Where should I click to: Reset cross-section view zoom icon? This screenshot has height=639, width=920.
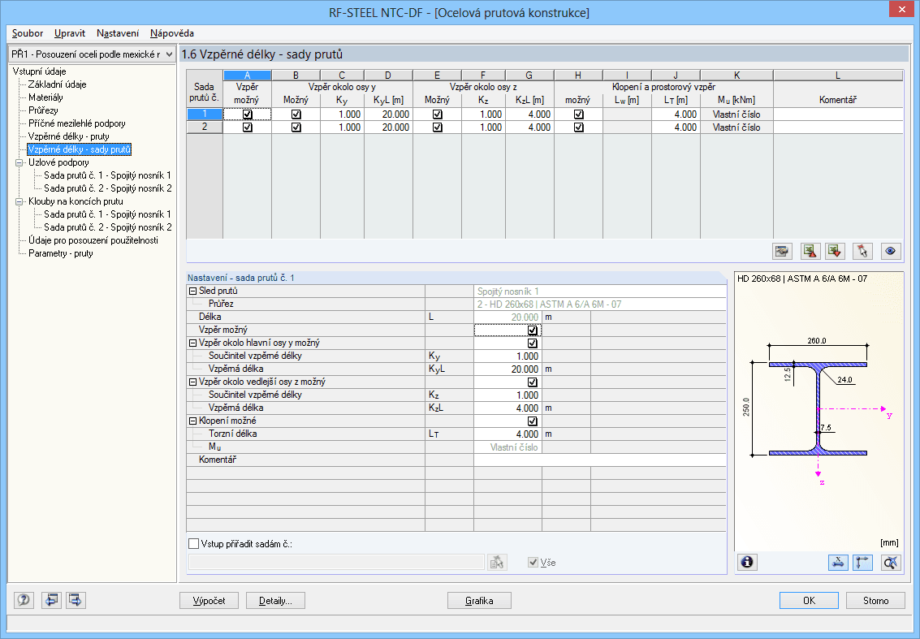tap(891, 562)
